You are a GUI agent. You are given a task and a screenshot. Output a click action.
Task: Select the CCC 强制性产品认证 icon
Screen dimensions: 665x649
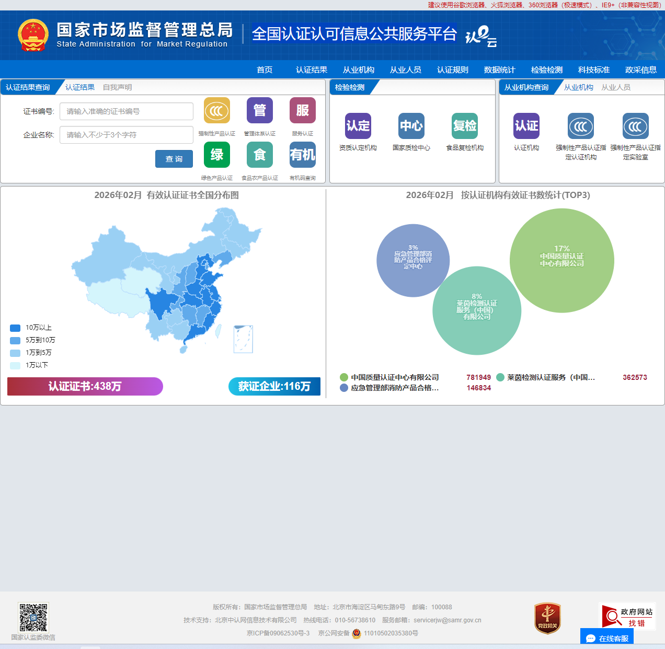[216, 110]
